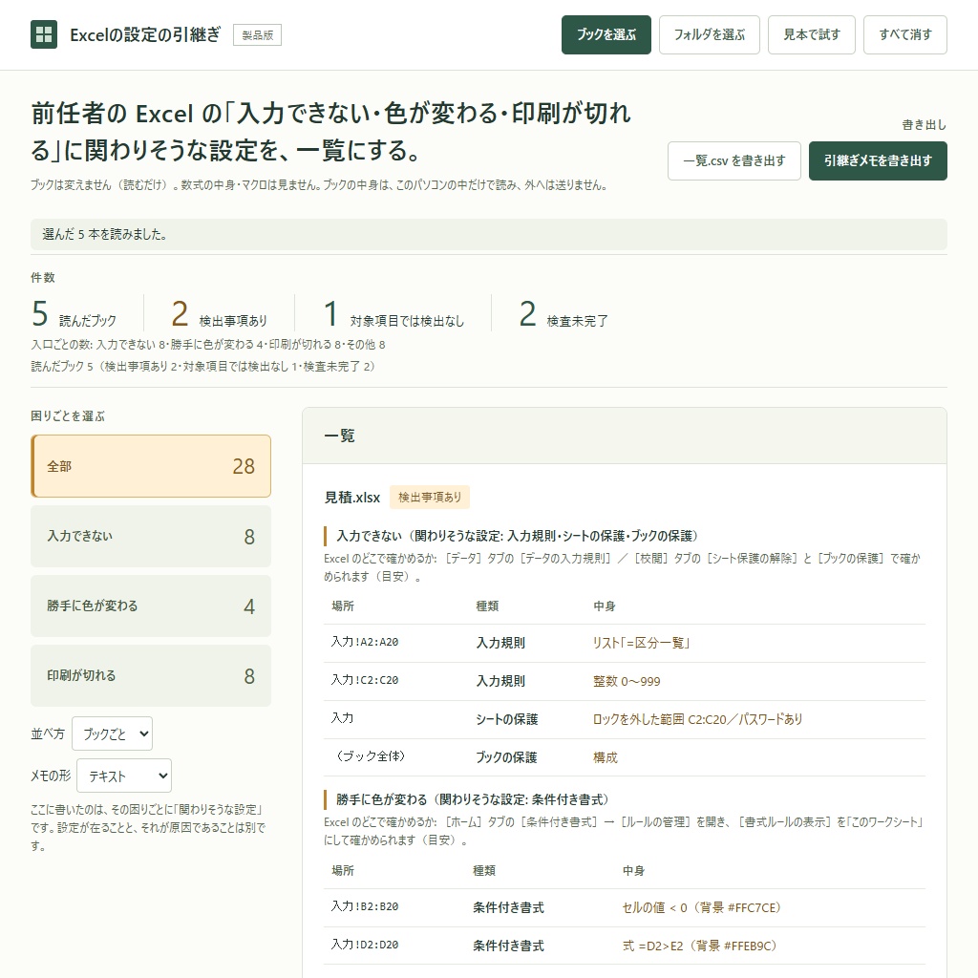The height and width of the screenshot is (978, 978).
Task: Click the 製品版 badge
Action: (257, 35)
